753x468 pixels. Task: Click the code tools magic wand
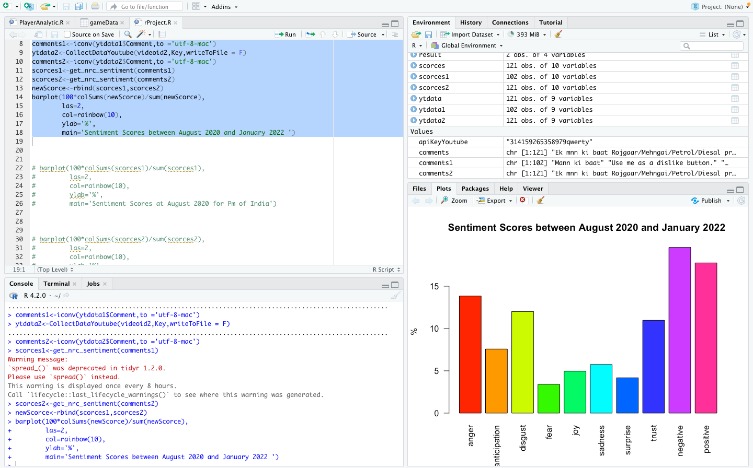pyautogui.click(x=141, y=34)
